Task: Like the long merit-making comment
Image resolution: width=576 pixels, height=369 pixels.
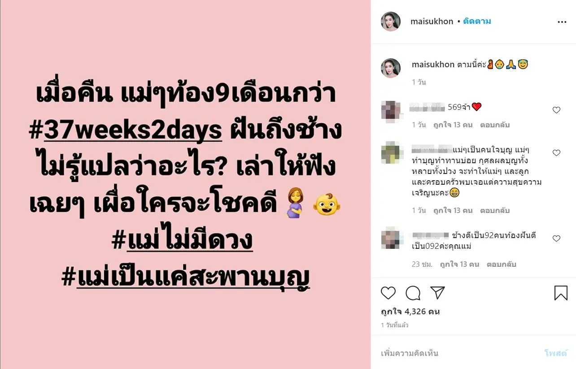Action: [556, 153]
